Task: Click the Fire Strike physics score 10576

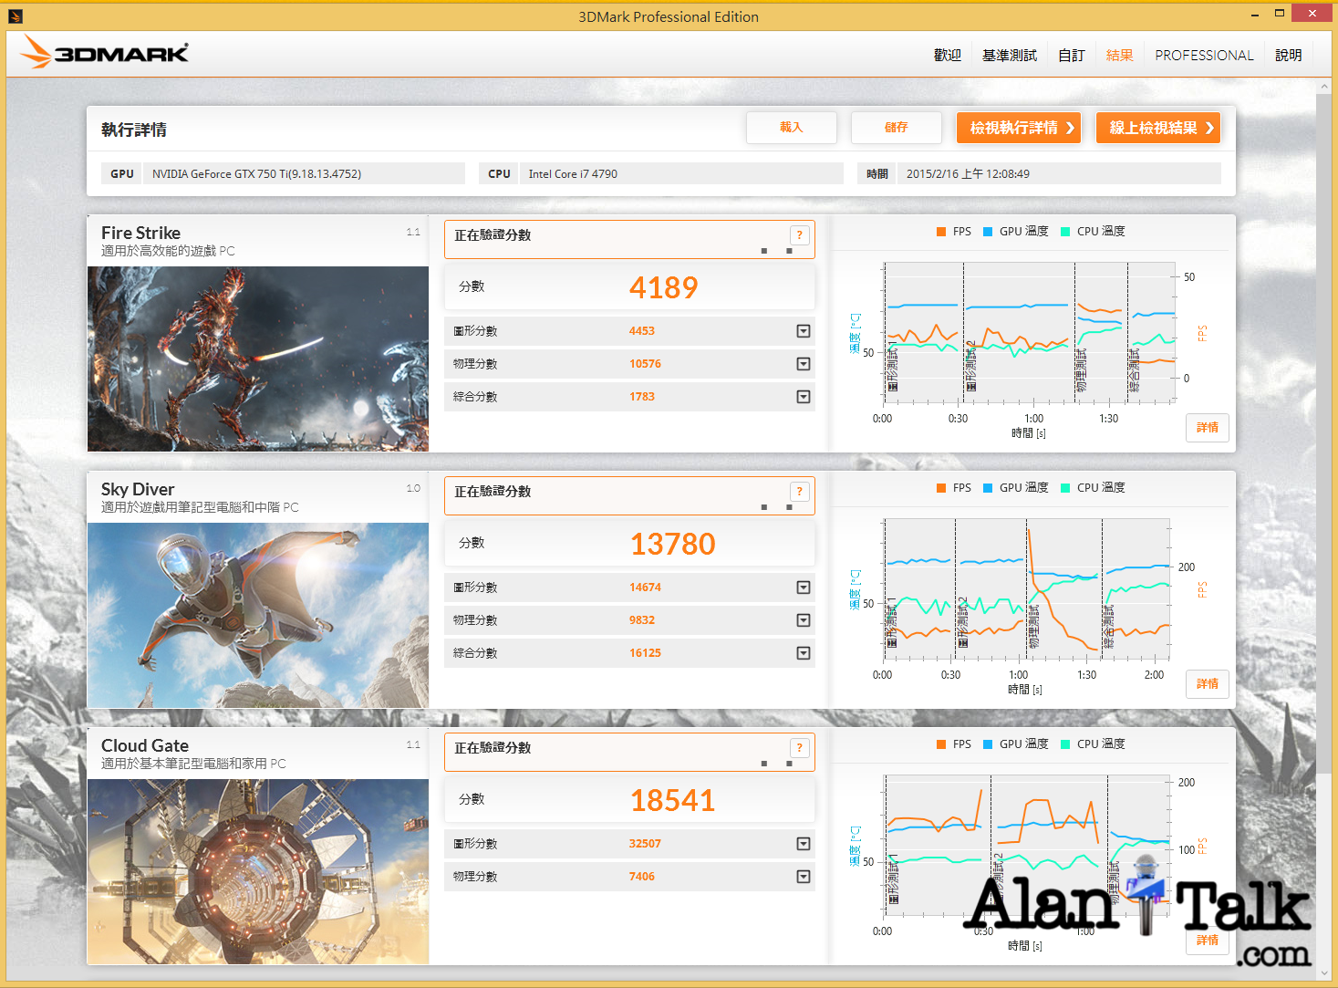Action: coord(645,364)
